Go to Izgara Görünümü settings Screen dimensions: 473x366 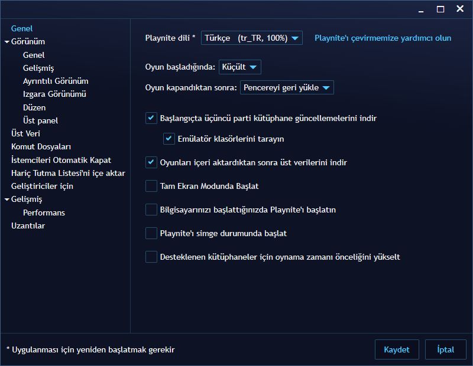(x=54, y=94)
